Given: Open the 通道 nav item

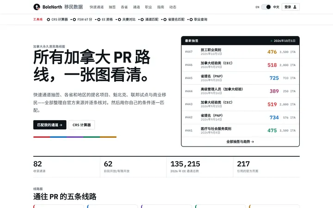Looking at the screenshot, I should (x=136, y=7).
